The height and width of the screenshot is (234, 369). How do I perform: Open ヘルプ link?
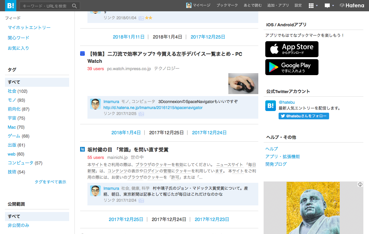(x=272, y=149)
